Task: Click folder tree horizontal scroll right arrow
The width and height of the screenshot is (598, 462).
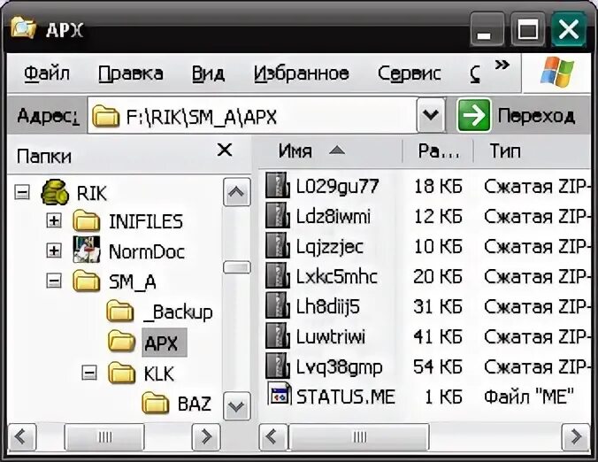Action: click(206, 437)
